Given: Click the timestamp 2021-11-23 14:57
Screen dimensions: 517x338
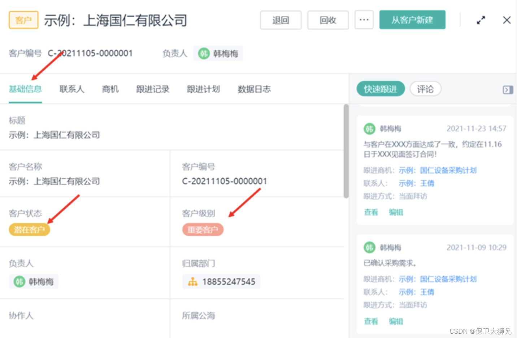Looking at the screenshot, I should pos(477,129).
